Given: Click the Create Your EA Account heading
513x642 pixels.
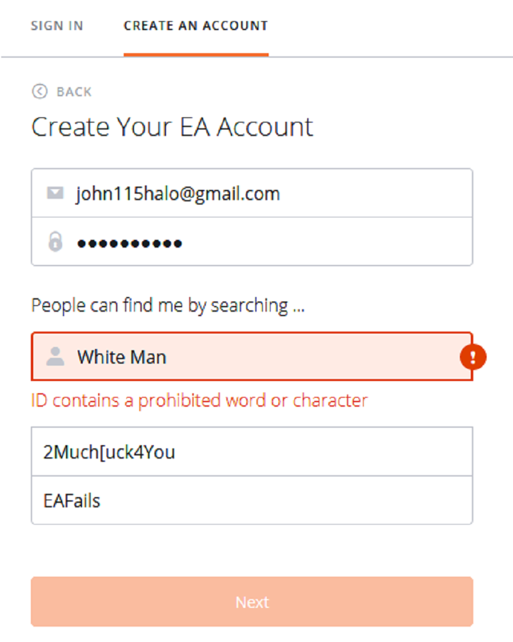Looking at the screenshot, I should coord(172,127).
